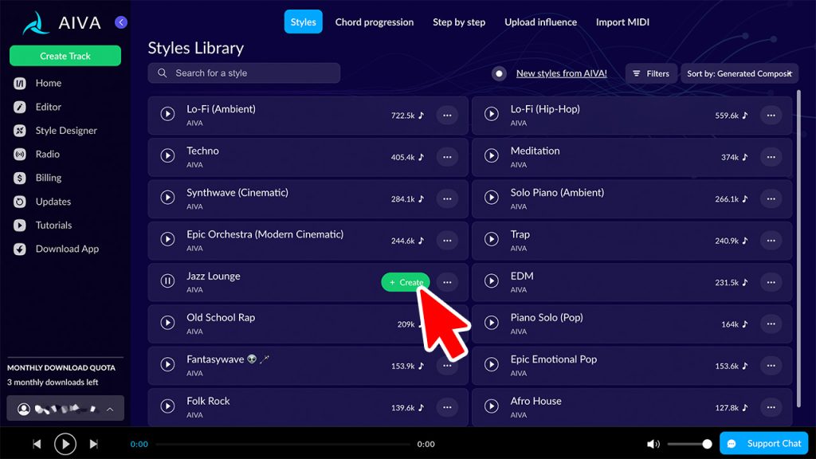Viewport: 816px width, 459px height.
Task: Open more options for Trap
Action: pyautogui.click(x=771, y=241)
